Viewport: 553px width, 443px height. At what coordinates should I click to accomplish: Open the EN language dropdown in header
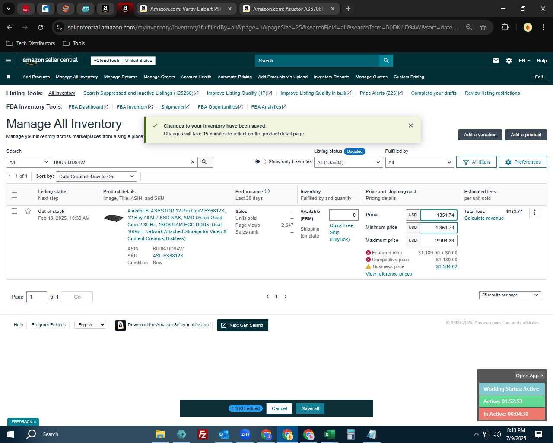pos(524,61)
